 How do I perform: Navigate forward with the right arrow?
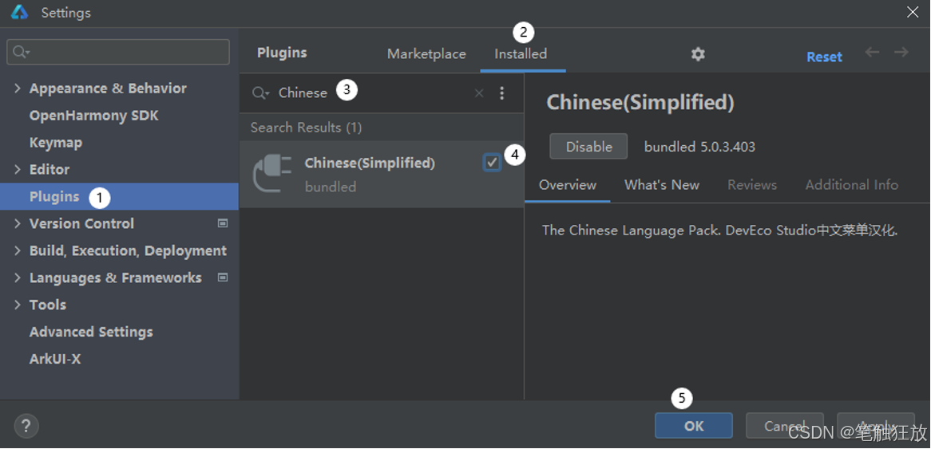(901, 52)
